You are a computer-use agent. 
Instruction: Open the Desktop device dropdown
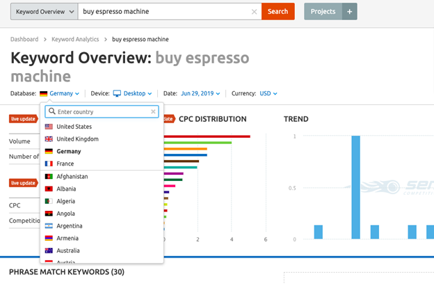coord(138,93)
